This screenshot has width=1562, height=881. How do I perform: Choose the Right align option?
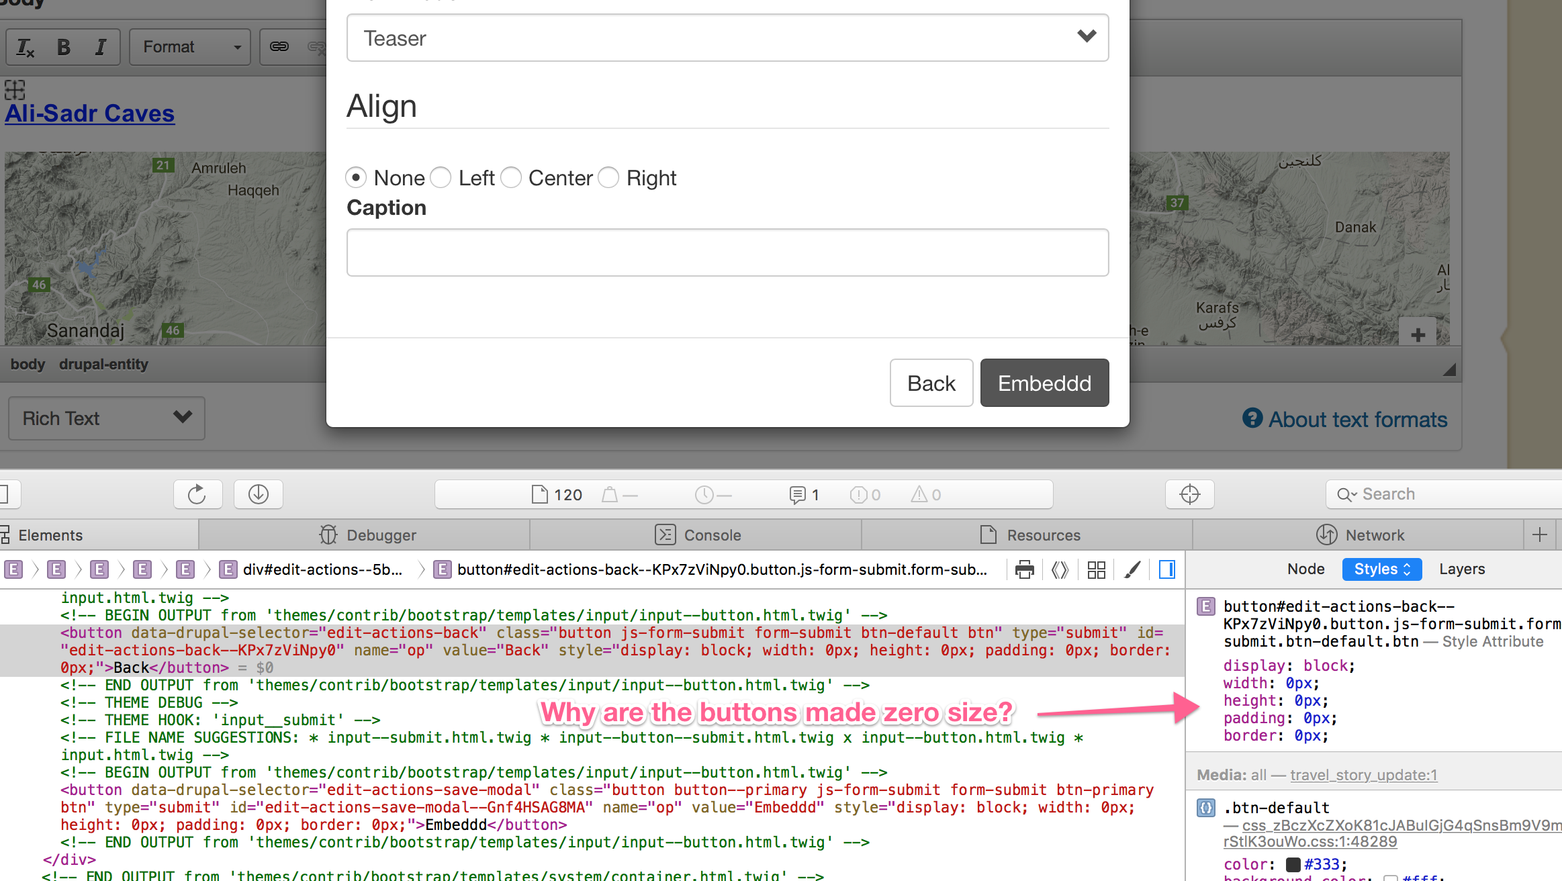[x=608, y=177]
